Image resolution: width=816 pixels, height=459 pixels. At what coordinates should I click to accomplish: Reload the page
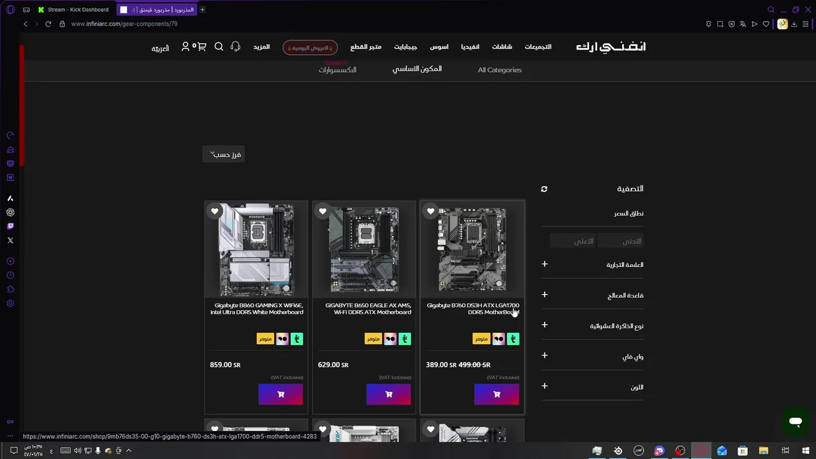(48, 24)
